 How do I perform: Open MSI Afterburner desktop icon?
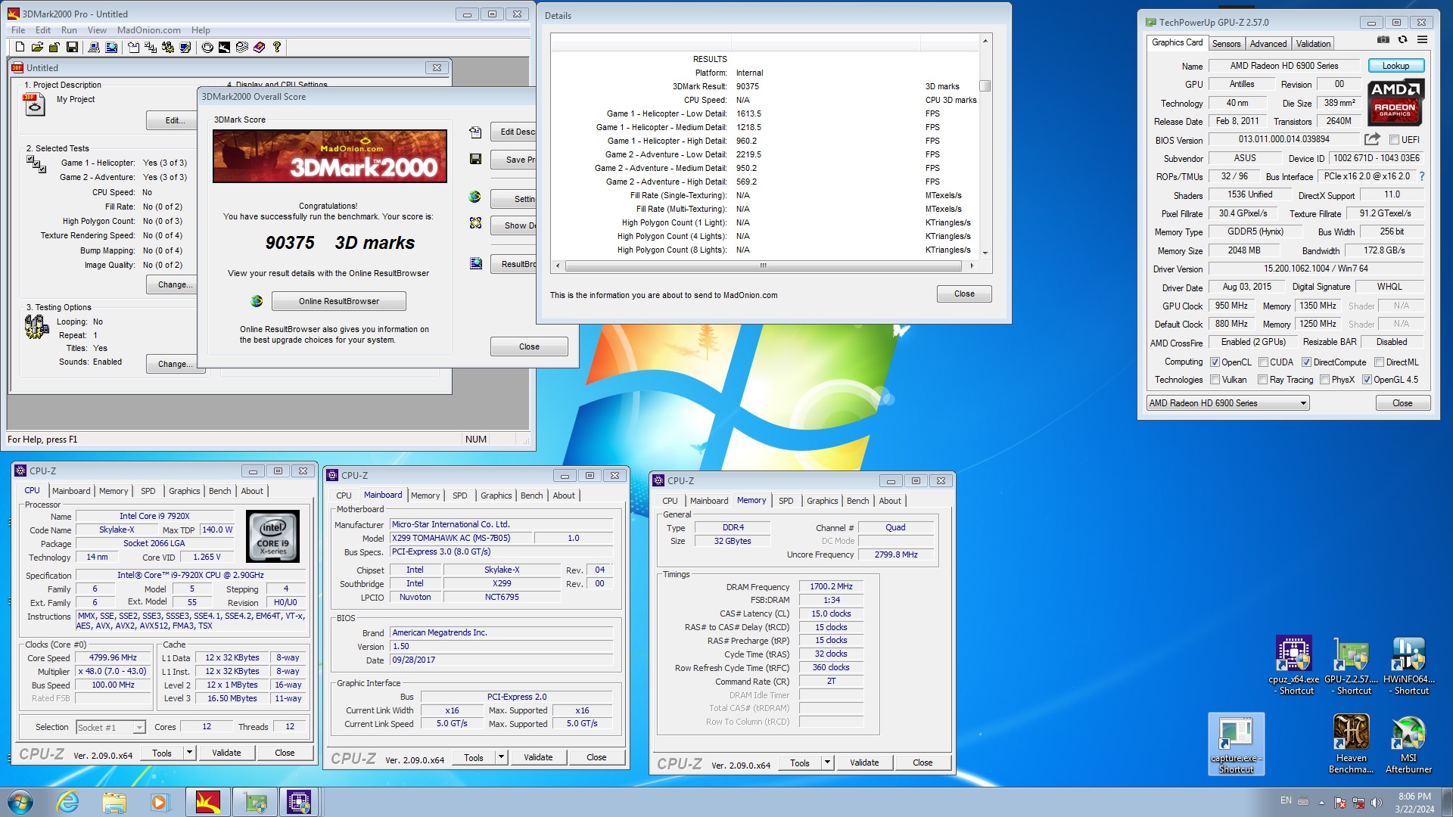click(1408, 743)
